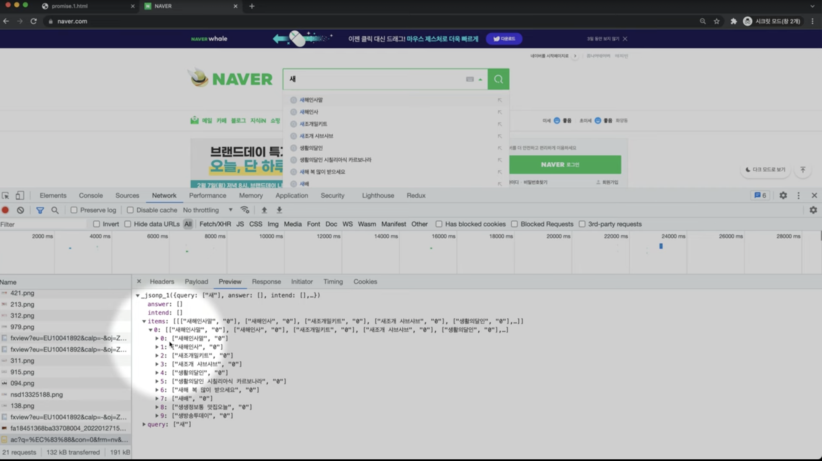Screen dimensions: 822x461
Task: Click the timeline marker near 24000 ms
Action: 661,246
